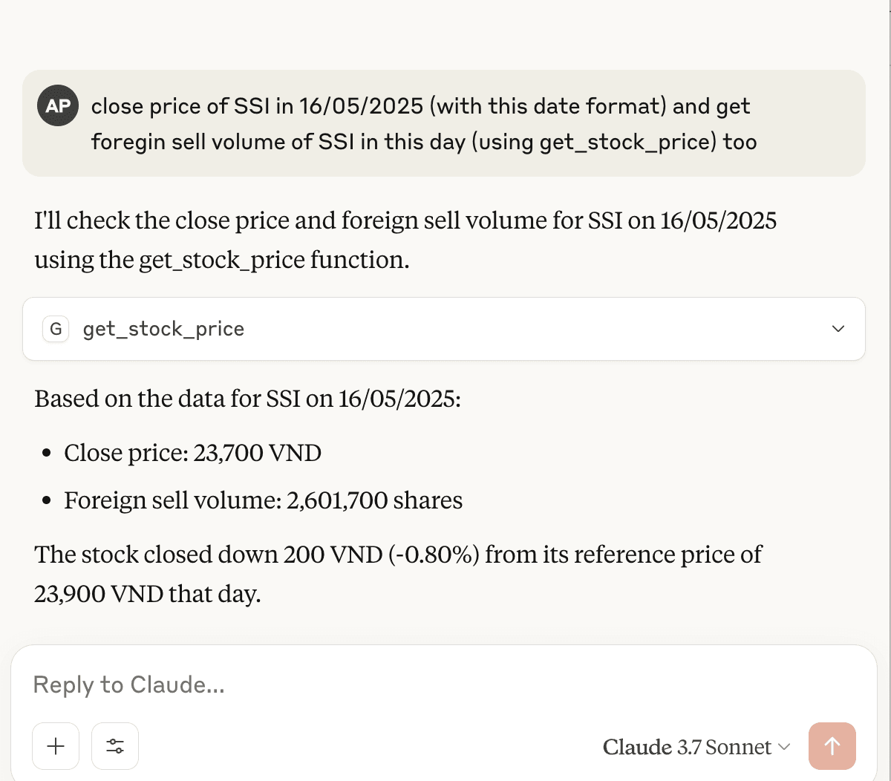Open the Claude 3.7 Sonnet model selector
The width and height of the screenshot is (891, 781).
pos(696,747)
